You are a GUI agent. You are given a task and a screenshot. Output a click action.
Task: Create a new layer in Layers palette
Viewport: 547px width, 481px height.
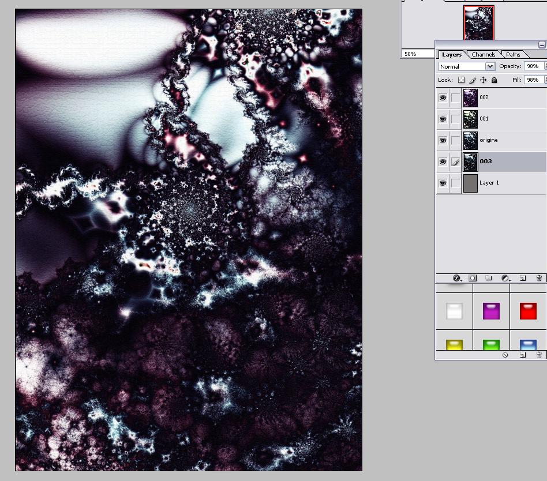pos(522,278)
